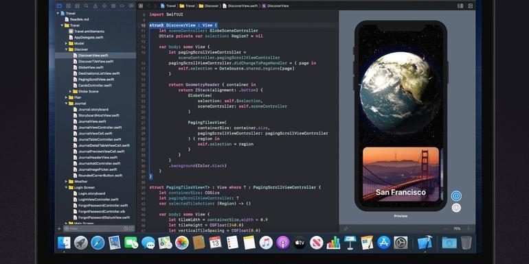
Task: Open Apple TV app in Dock
Action: tap(300, 243)
